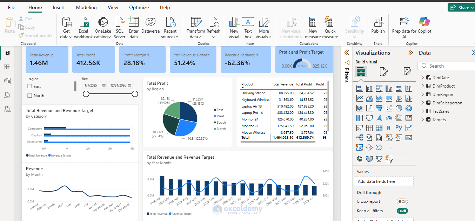Add a Gauge visual

click(x=389, y=118)
